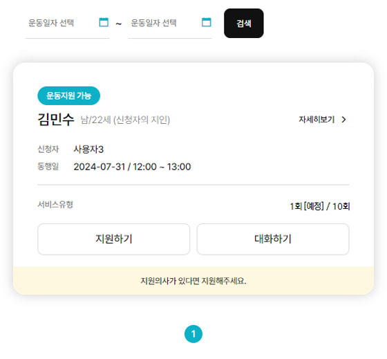Viewport: 387px width, 359px height.
Task: Click the name 김민수
Action: coord(56,120)
